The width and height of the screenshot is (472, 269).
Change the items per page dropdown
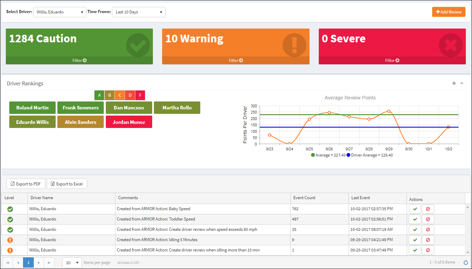click(72, 262)
